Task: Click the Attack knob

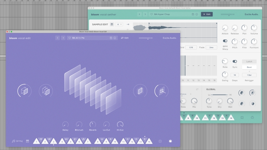Action: [225, 28]
